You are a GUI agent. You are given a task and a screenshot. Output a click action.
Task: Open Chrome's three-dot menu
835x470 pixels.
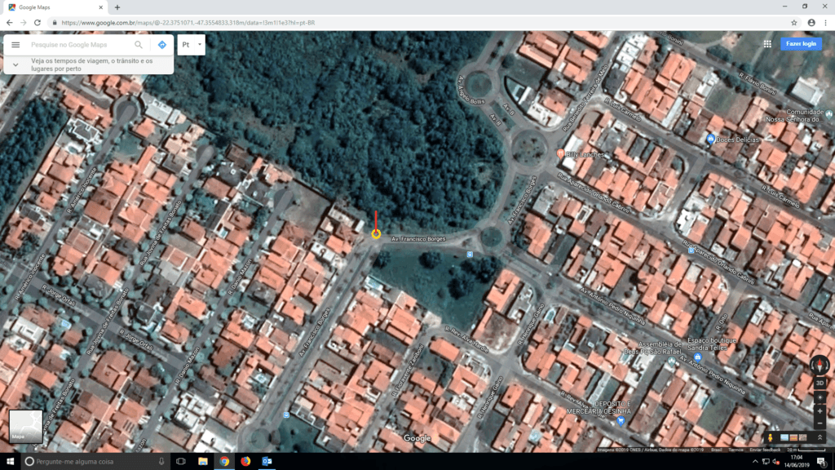click(825, 22)
